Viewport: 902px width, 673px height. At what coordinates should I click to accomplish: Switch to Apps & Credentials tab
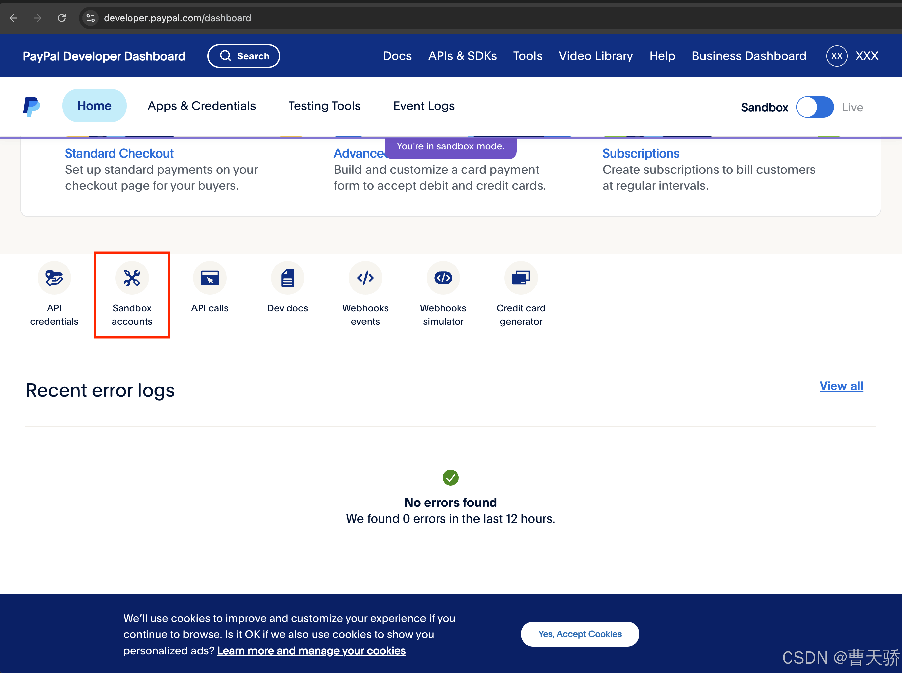[x=201, y=106]
